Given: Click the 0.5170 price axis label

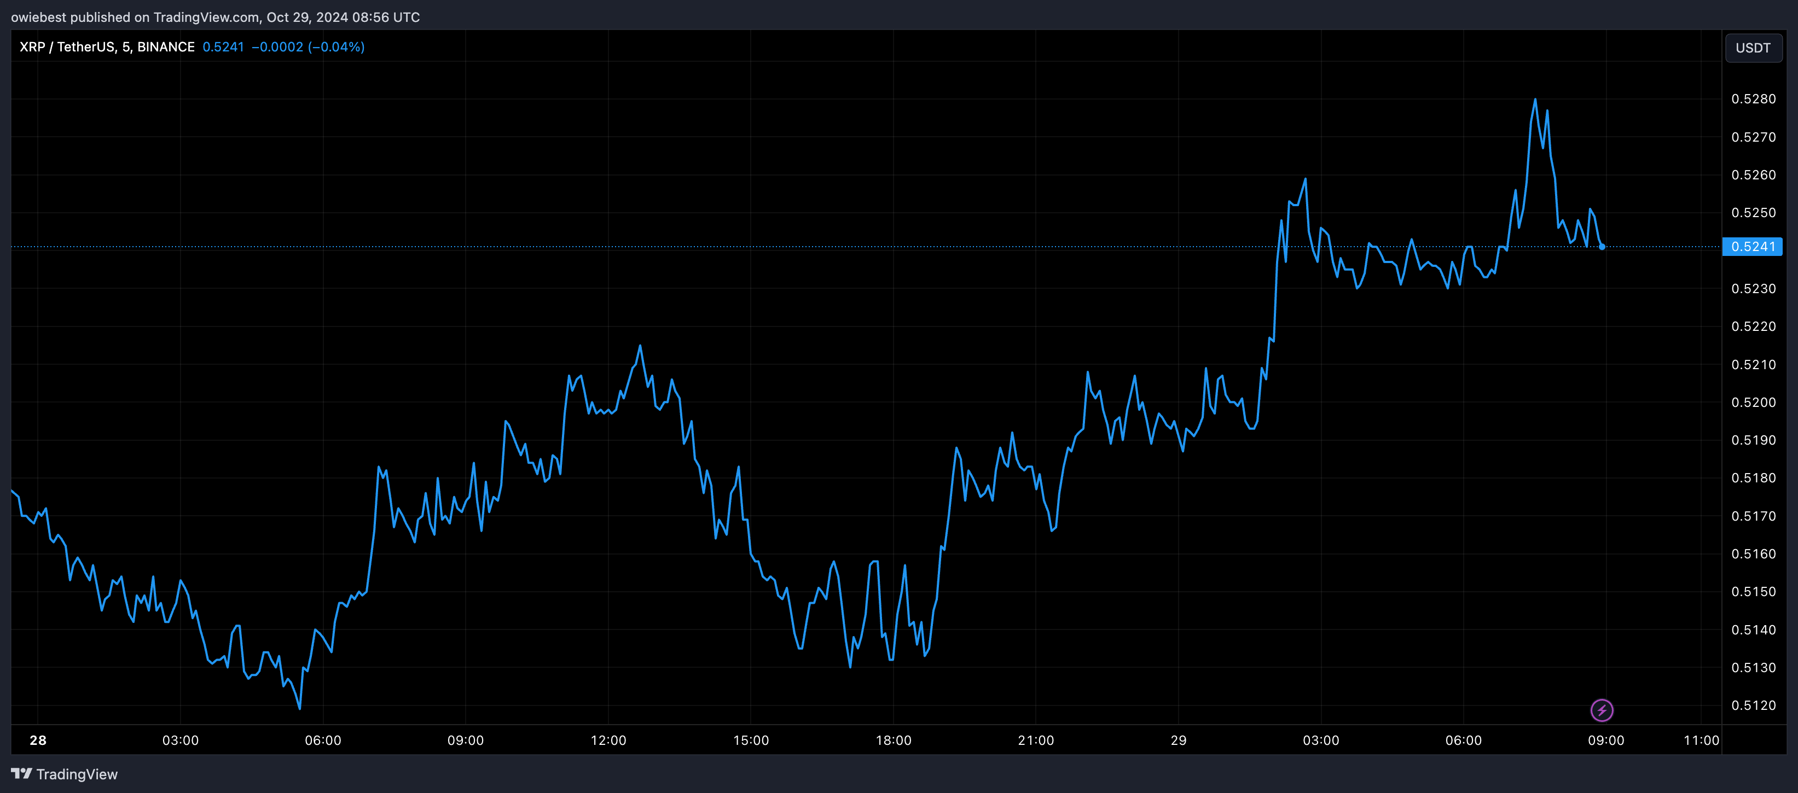Looking at the screenshot, I should pyautogui.click(x=1753, y=516).
